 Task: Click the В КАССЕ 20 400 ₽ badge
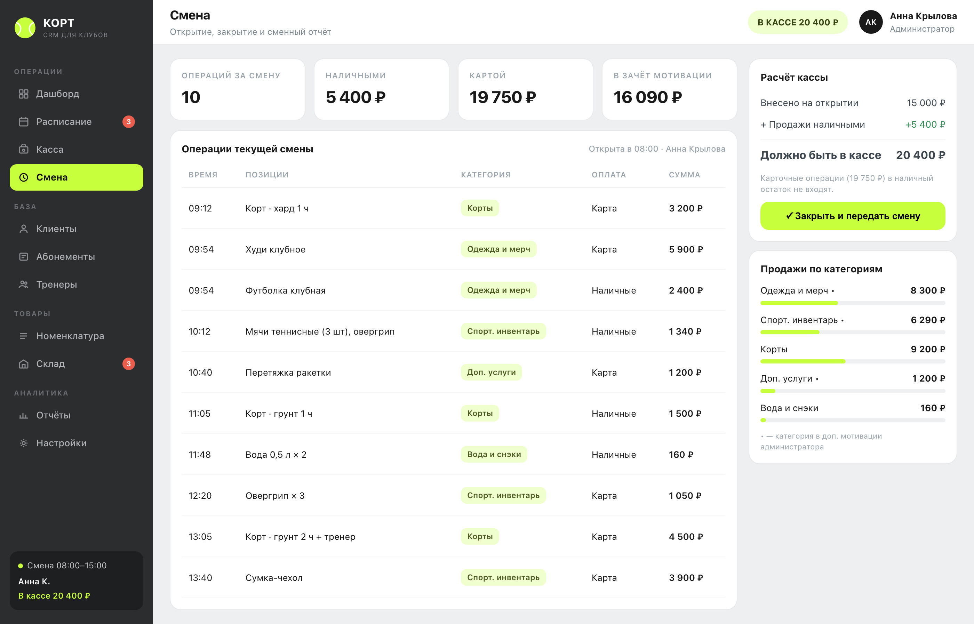tap(797, 22)
